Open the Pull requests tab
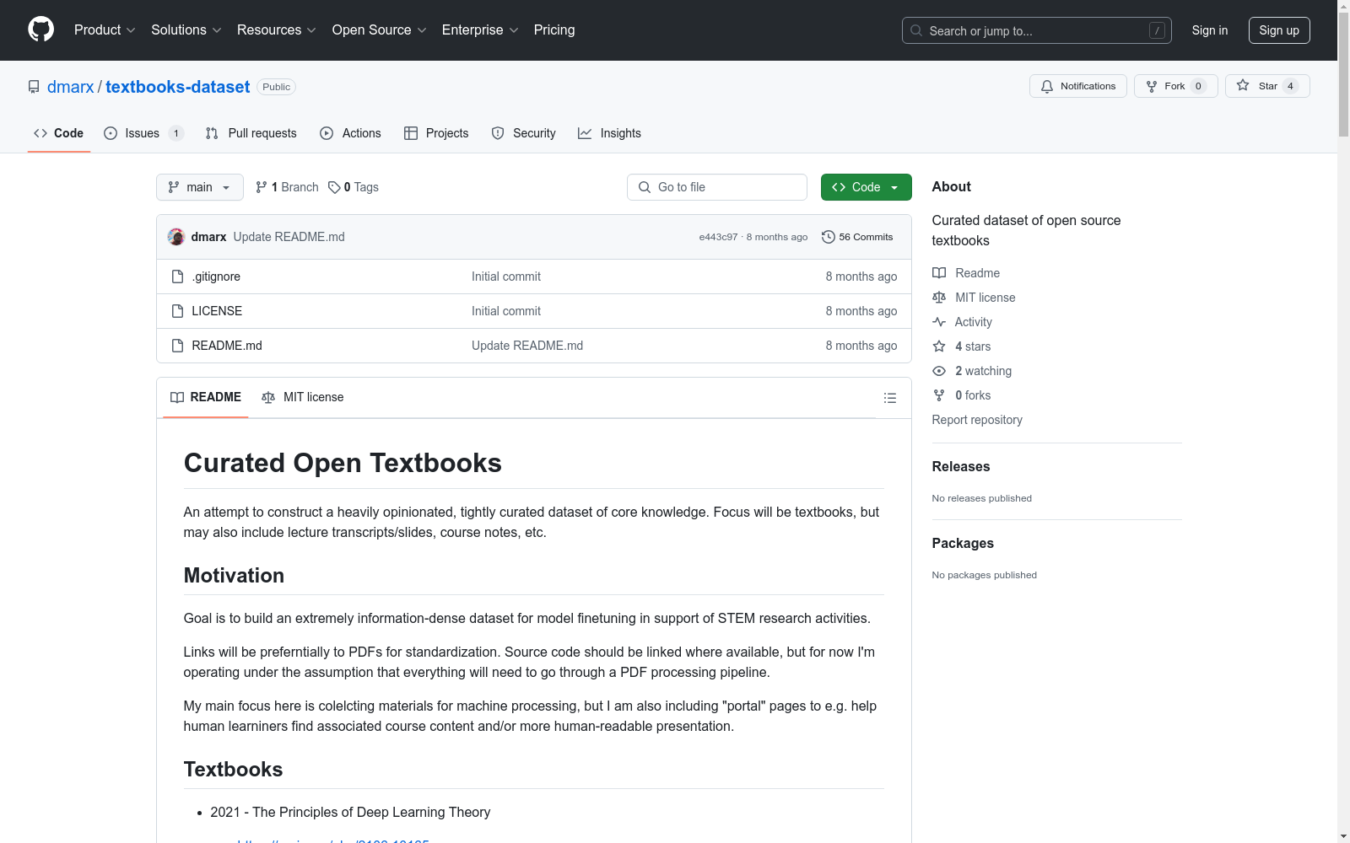 click(251, 133)
